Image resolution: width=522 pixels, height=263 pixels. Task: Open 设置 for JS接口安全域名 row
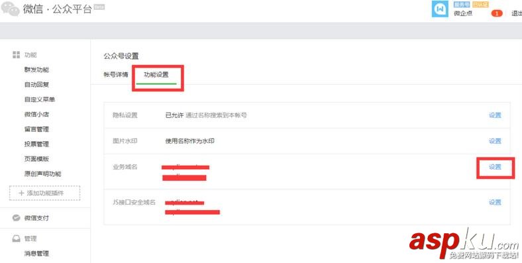point(495,203)
